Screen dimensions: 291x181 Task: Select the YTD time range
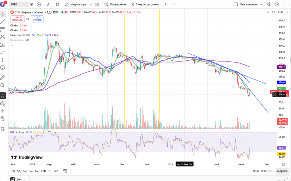click(43, 171)
